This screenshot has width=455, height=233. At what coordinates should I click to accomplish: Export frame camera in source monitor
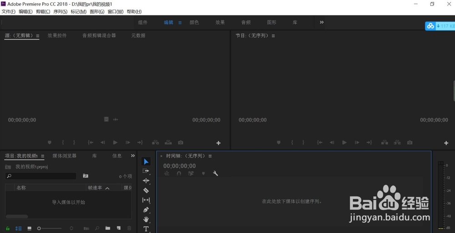181,142
